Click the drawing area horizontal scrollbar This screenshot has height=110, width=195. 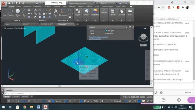tap(76, 86)
